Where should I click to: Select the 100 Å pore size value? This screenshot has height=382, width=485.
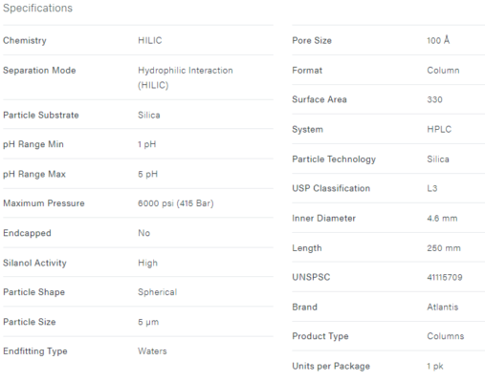438,40
